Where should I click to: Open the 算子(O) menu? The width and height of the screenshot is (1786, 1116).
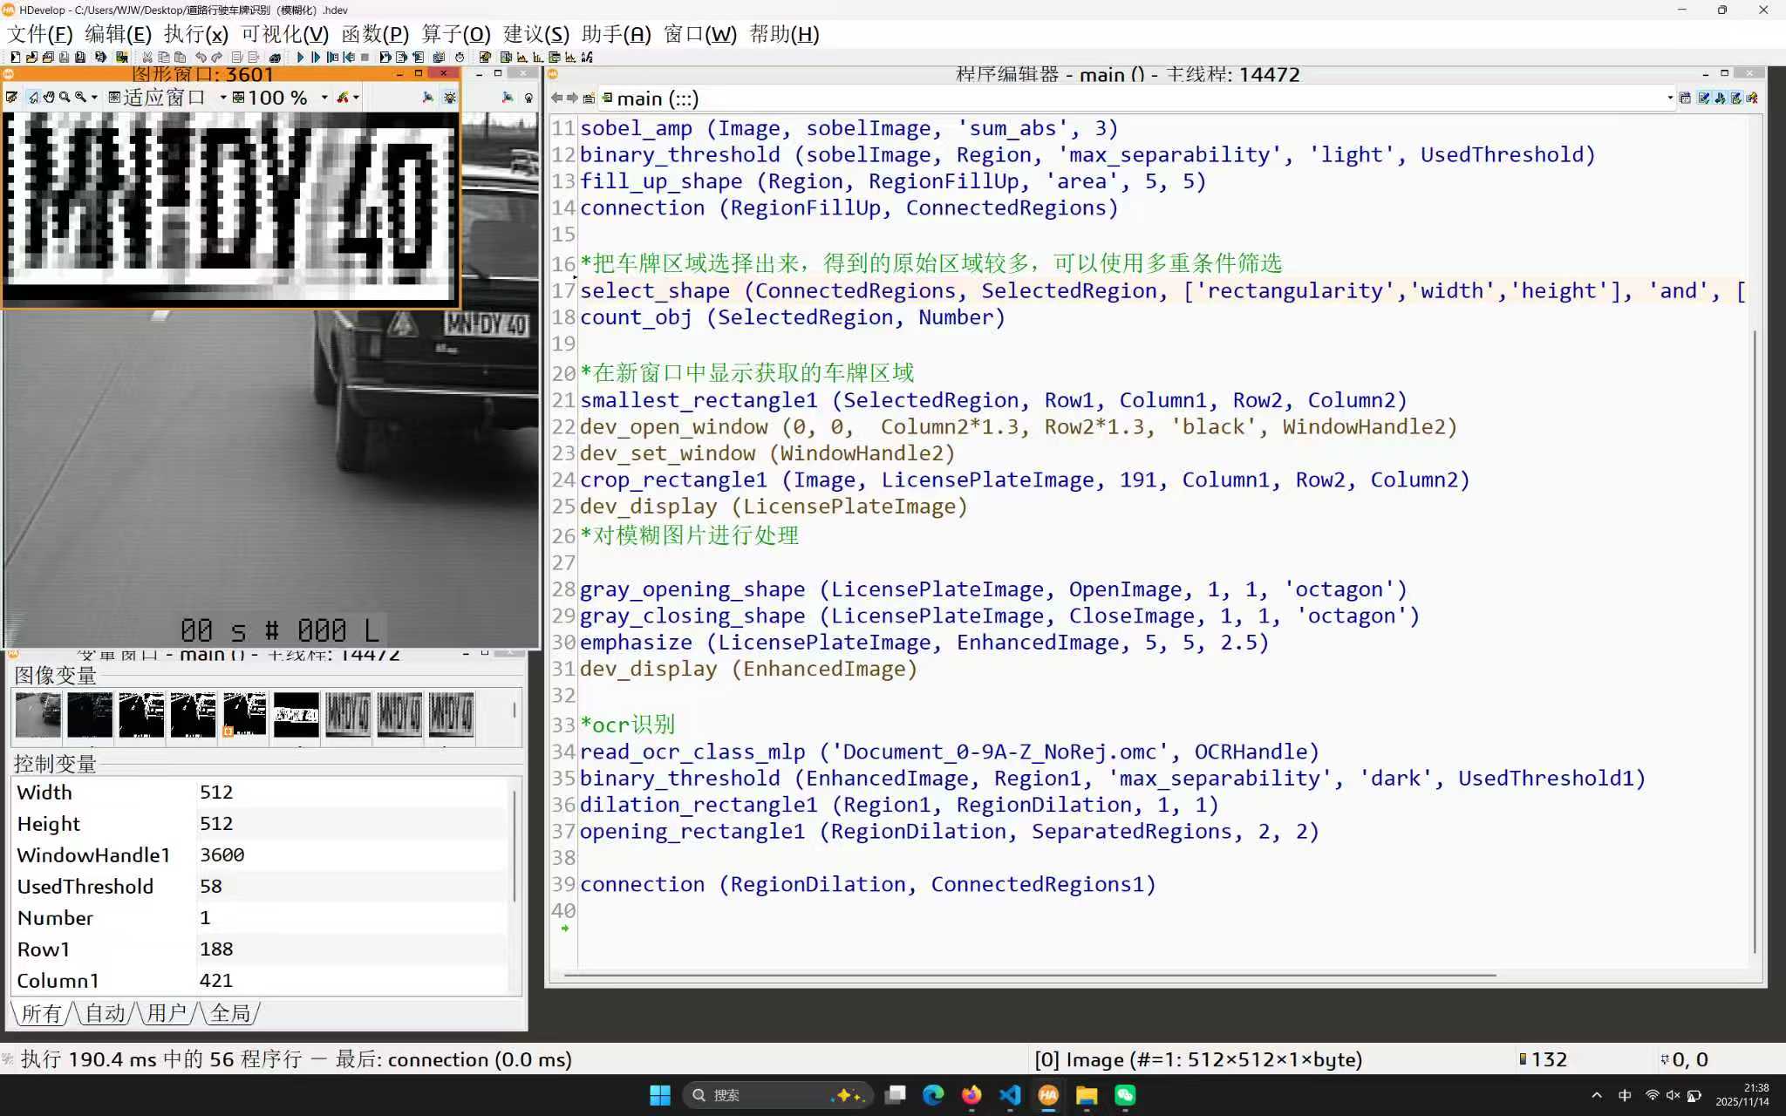(x=455, y=34)
